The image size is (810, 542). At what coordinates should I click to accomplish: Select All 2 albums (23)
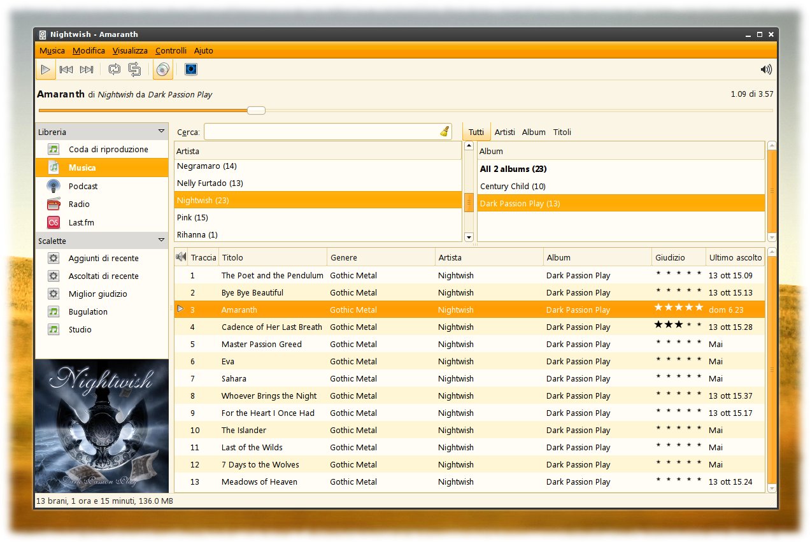coord(621,169)
